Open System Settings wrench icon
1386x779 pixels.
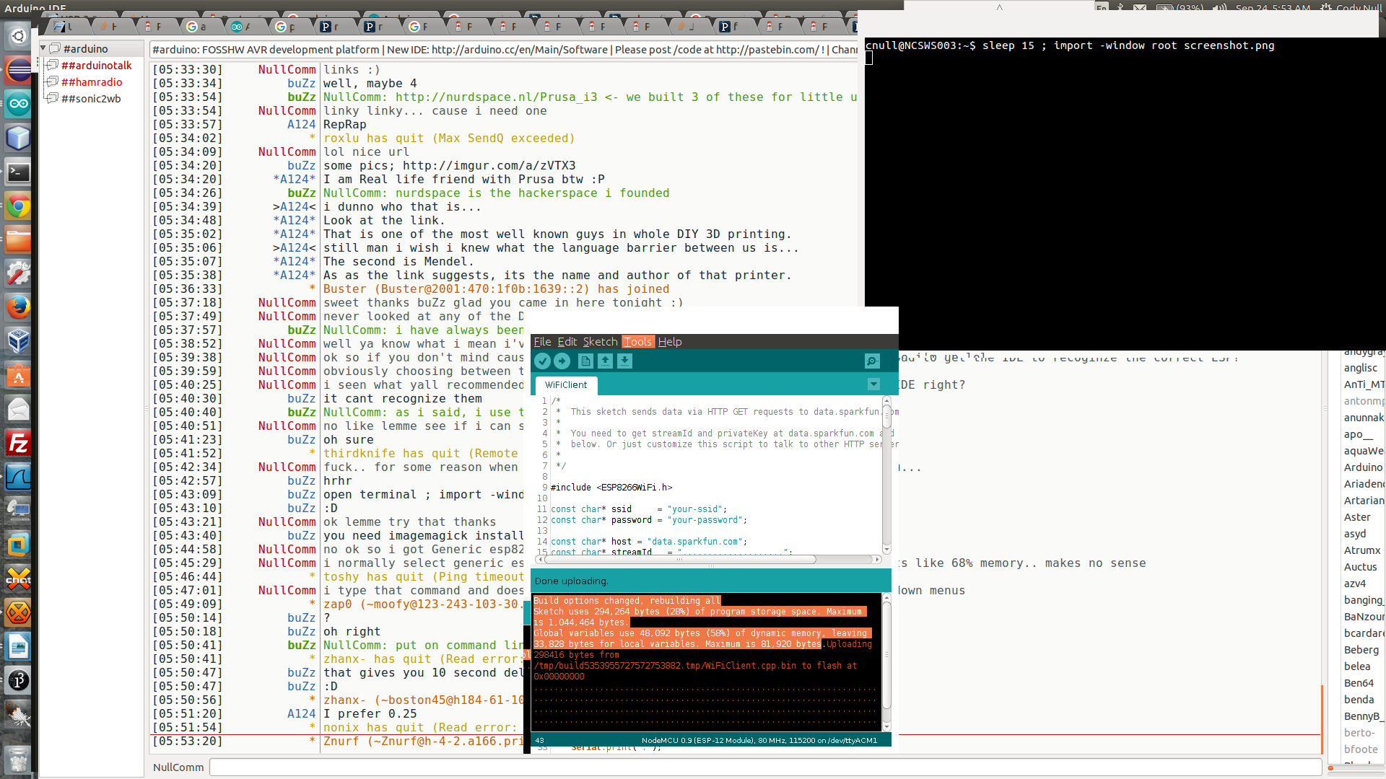[x=18, y=274]
